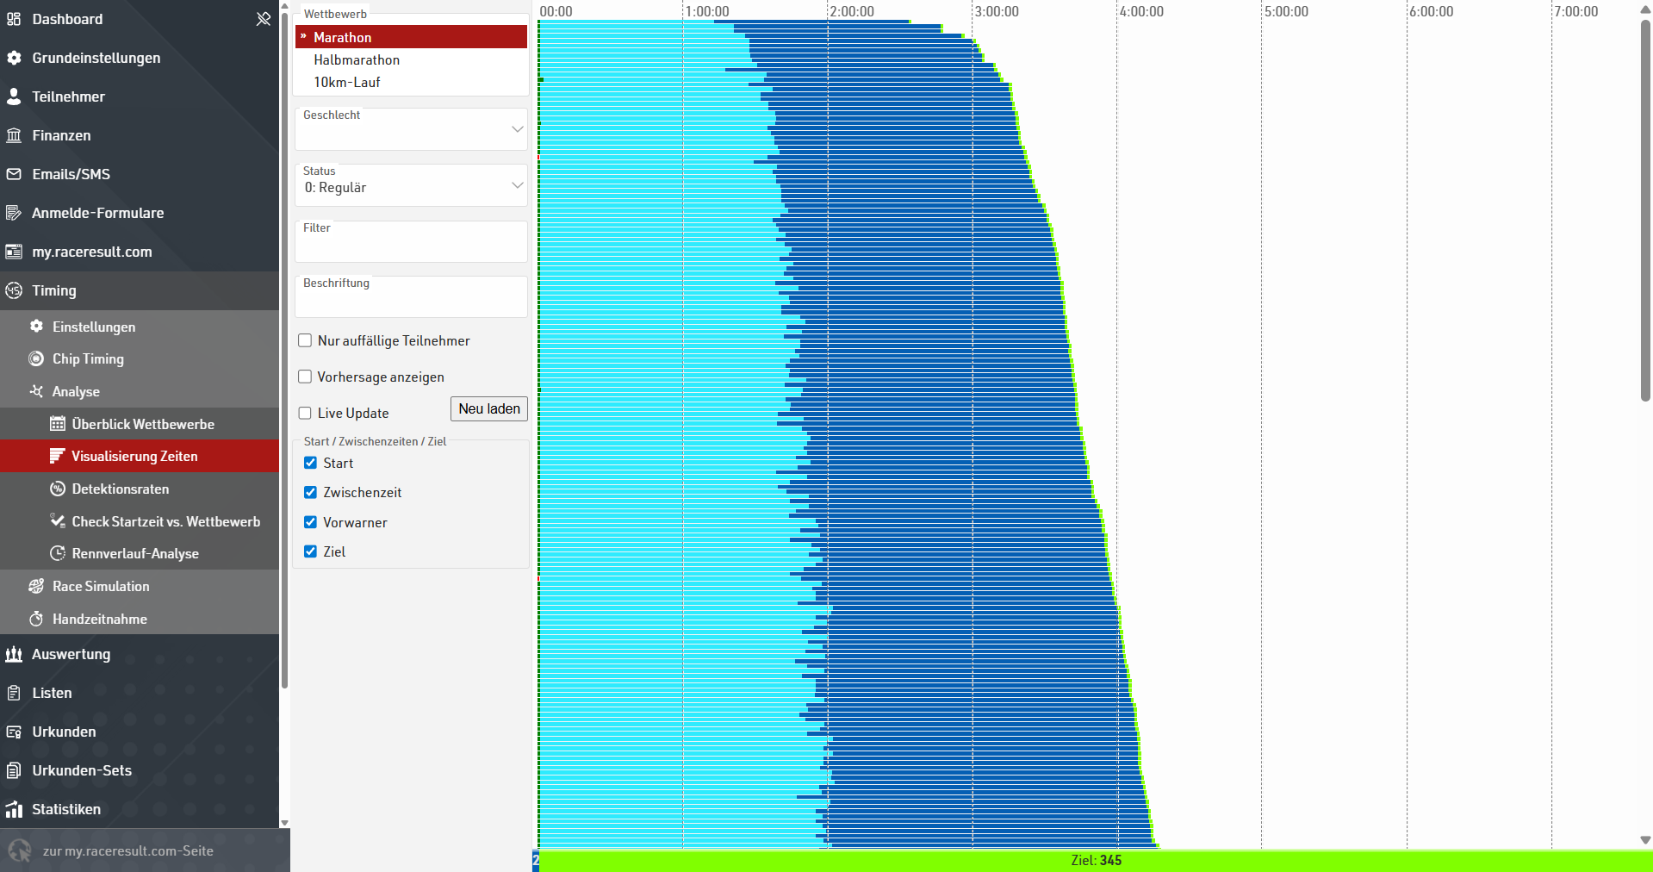1653x872 pixels.
Task: Open Detektionsraten in the Analyse menu
Action: pyautogui.click(x=120, y=489)
